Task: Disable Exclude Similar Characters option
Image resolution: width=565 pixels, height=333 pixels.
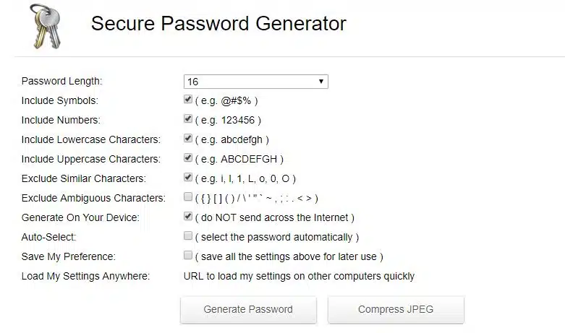Action: click(x=188, y=178)
